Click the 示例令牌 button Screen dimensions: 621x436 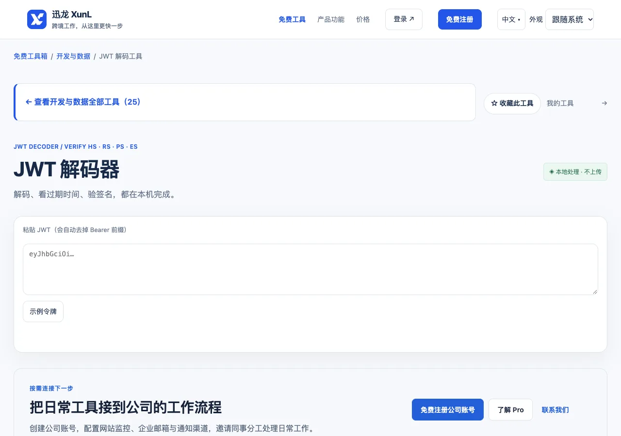pyautogui.click(x=43, y=311)
